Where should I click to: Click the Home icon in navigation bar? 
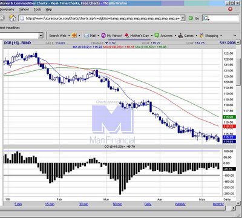[12, 18]
